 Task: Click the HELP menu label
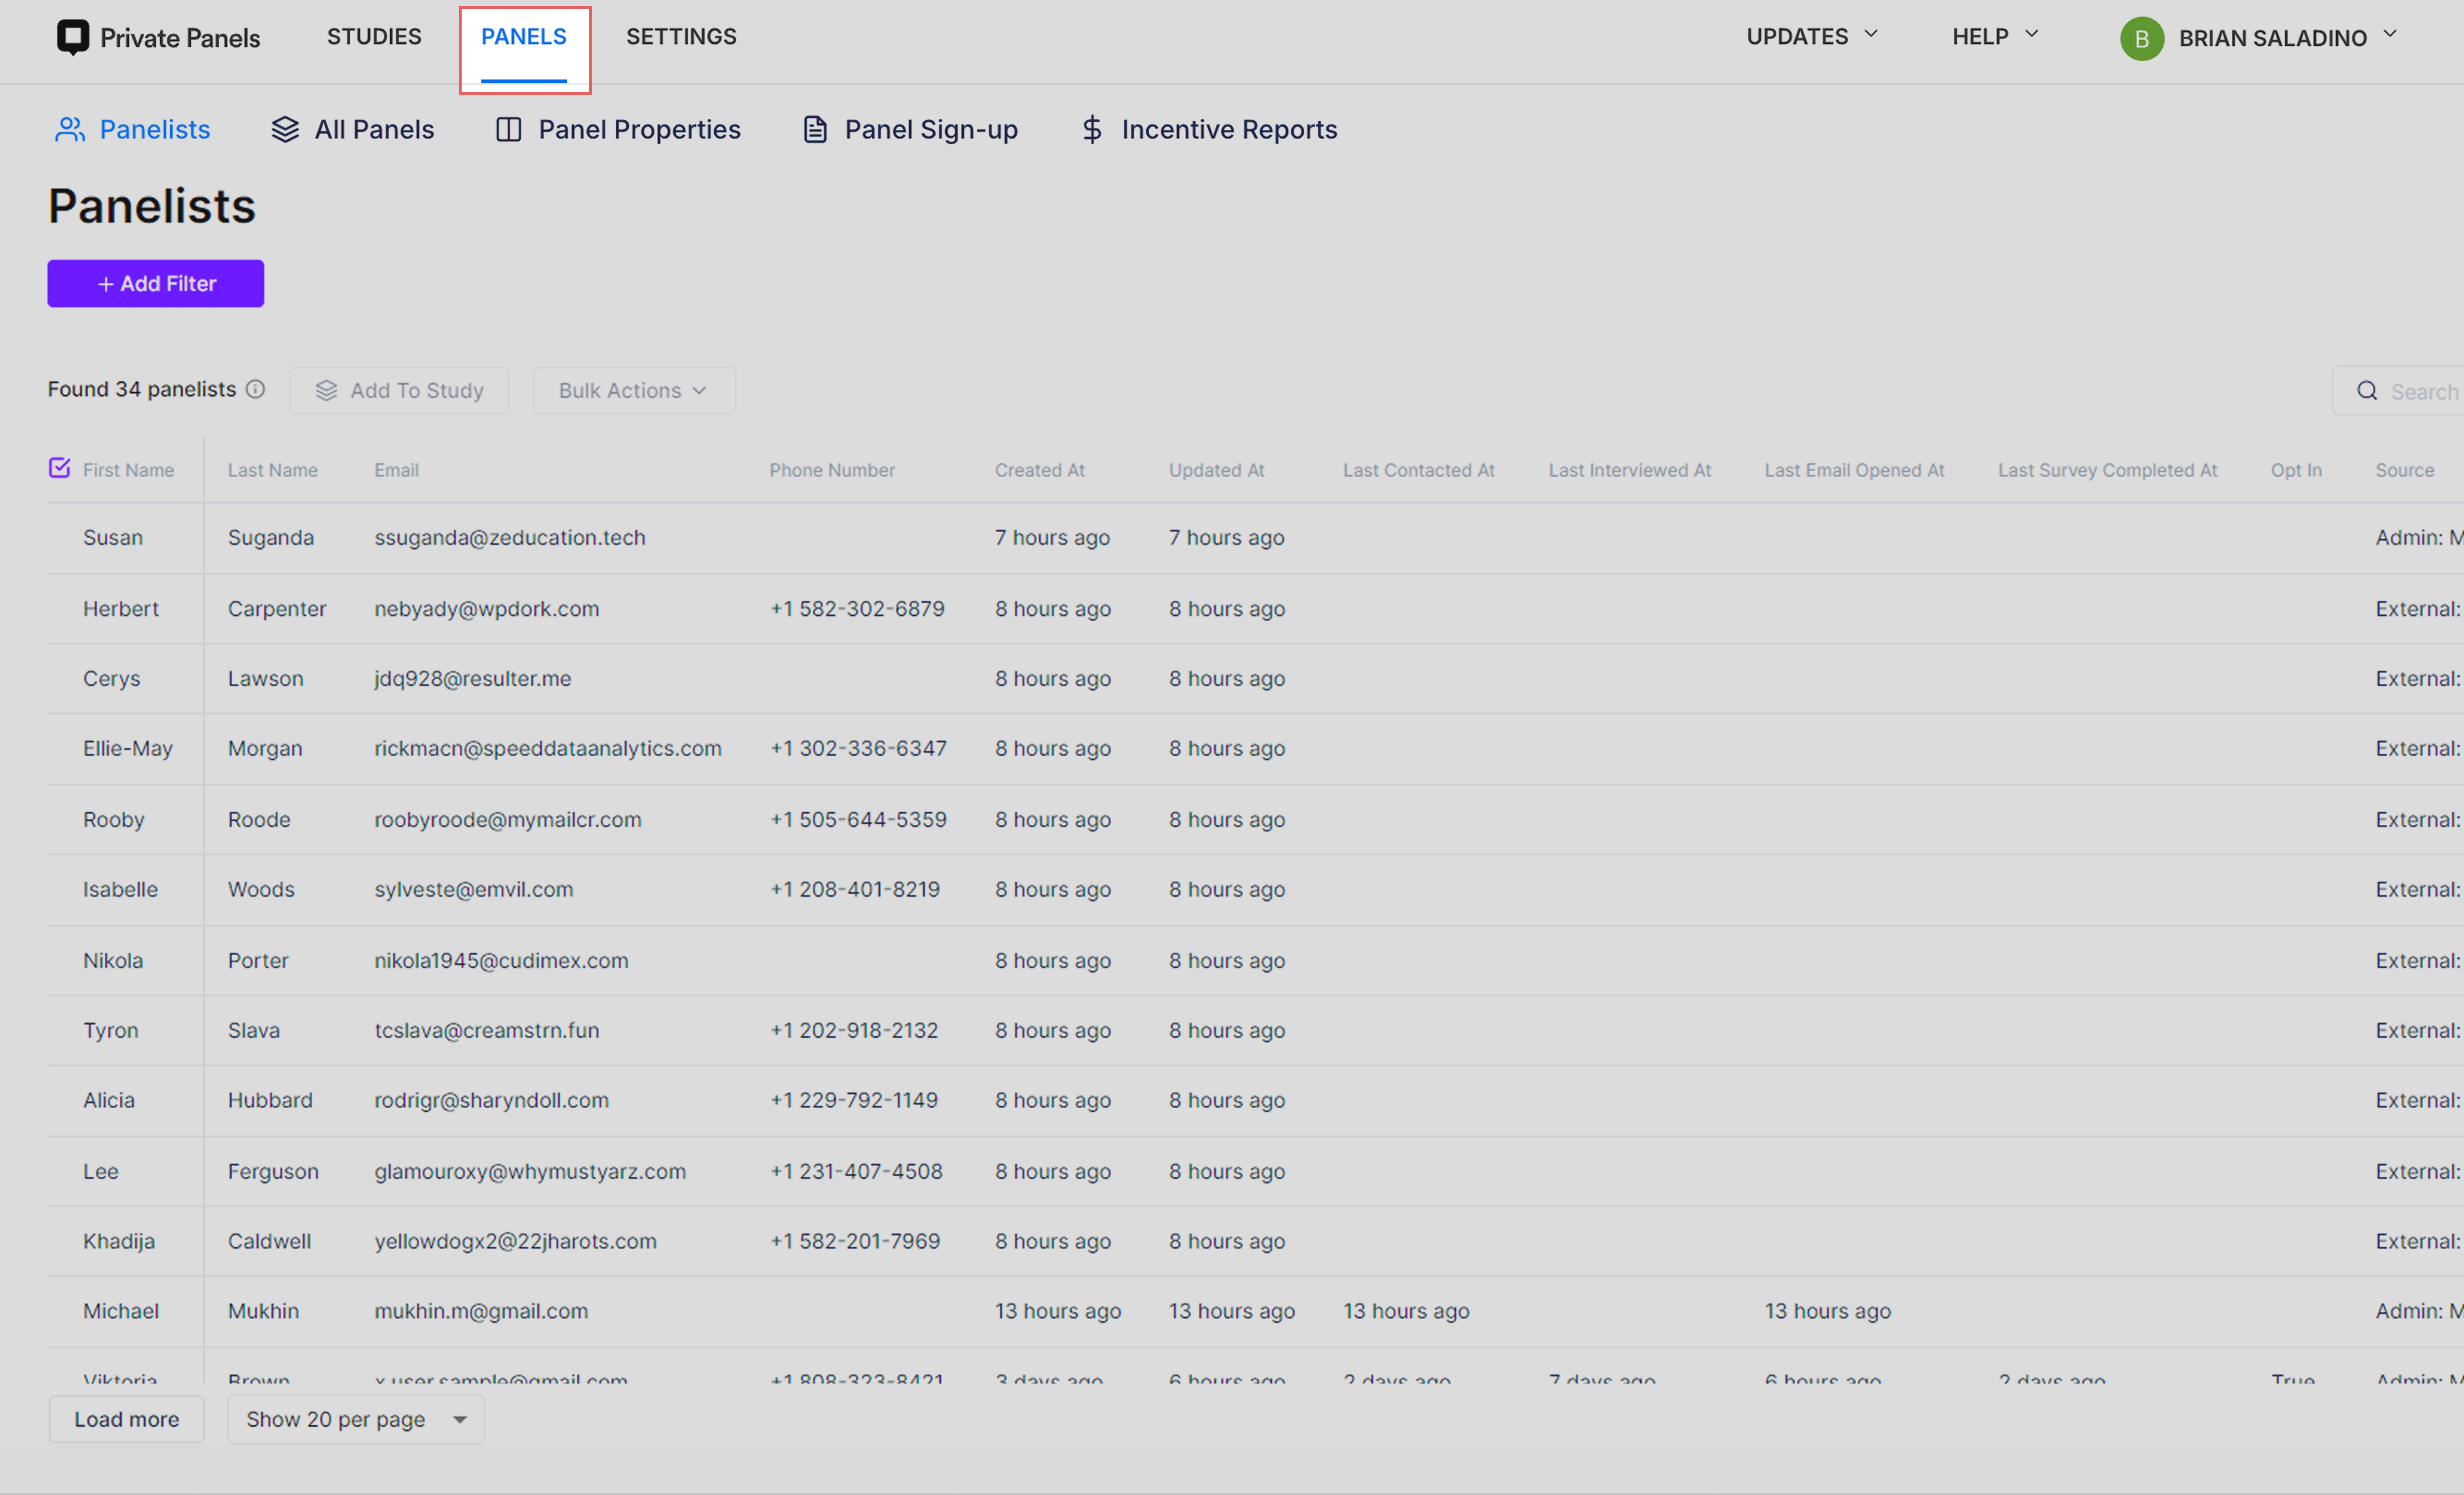(x=1980, y=37)
